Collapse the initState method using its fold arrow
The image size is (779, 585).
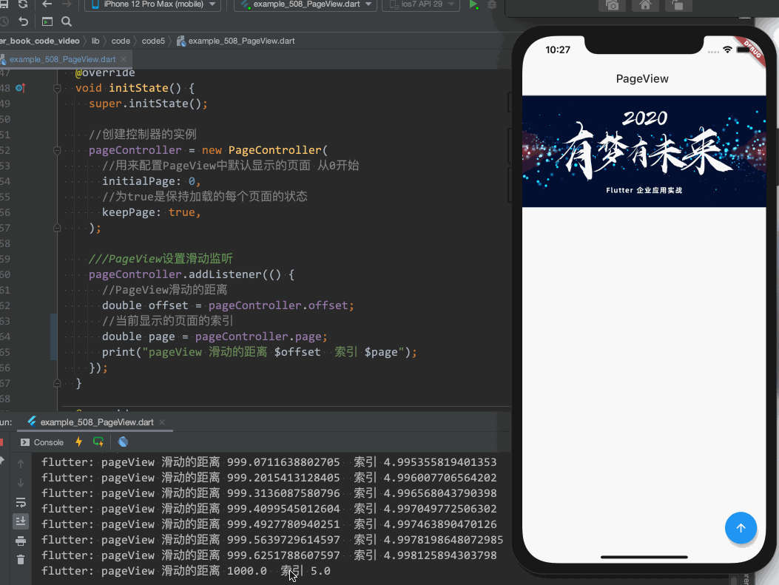[57, 87]
